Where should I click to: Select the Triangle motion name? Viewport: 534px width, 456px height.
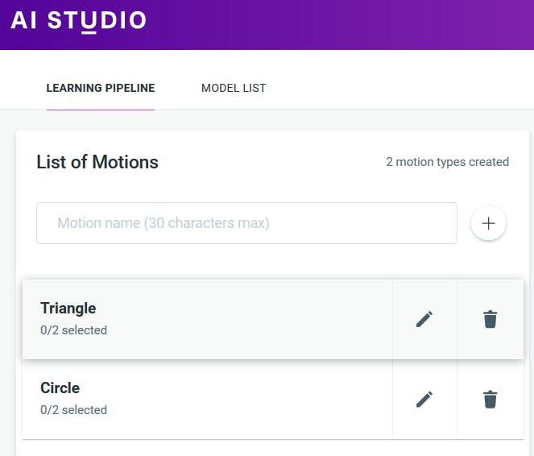tap(68, 309)
